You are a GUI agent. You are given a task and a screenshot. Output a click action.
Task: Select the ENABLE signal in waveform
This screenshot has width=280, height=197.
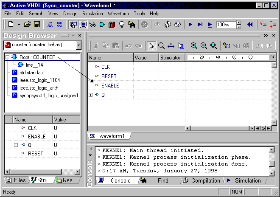[x=110, y=86]
